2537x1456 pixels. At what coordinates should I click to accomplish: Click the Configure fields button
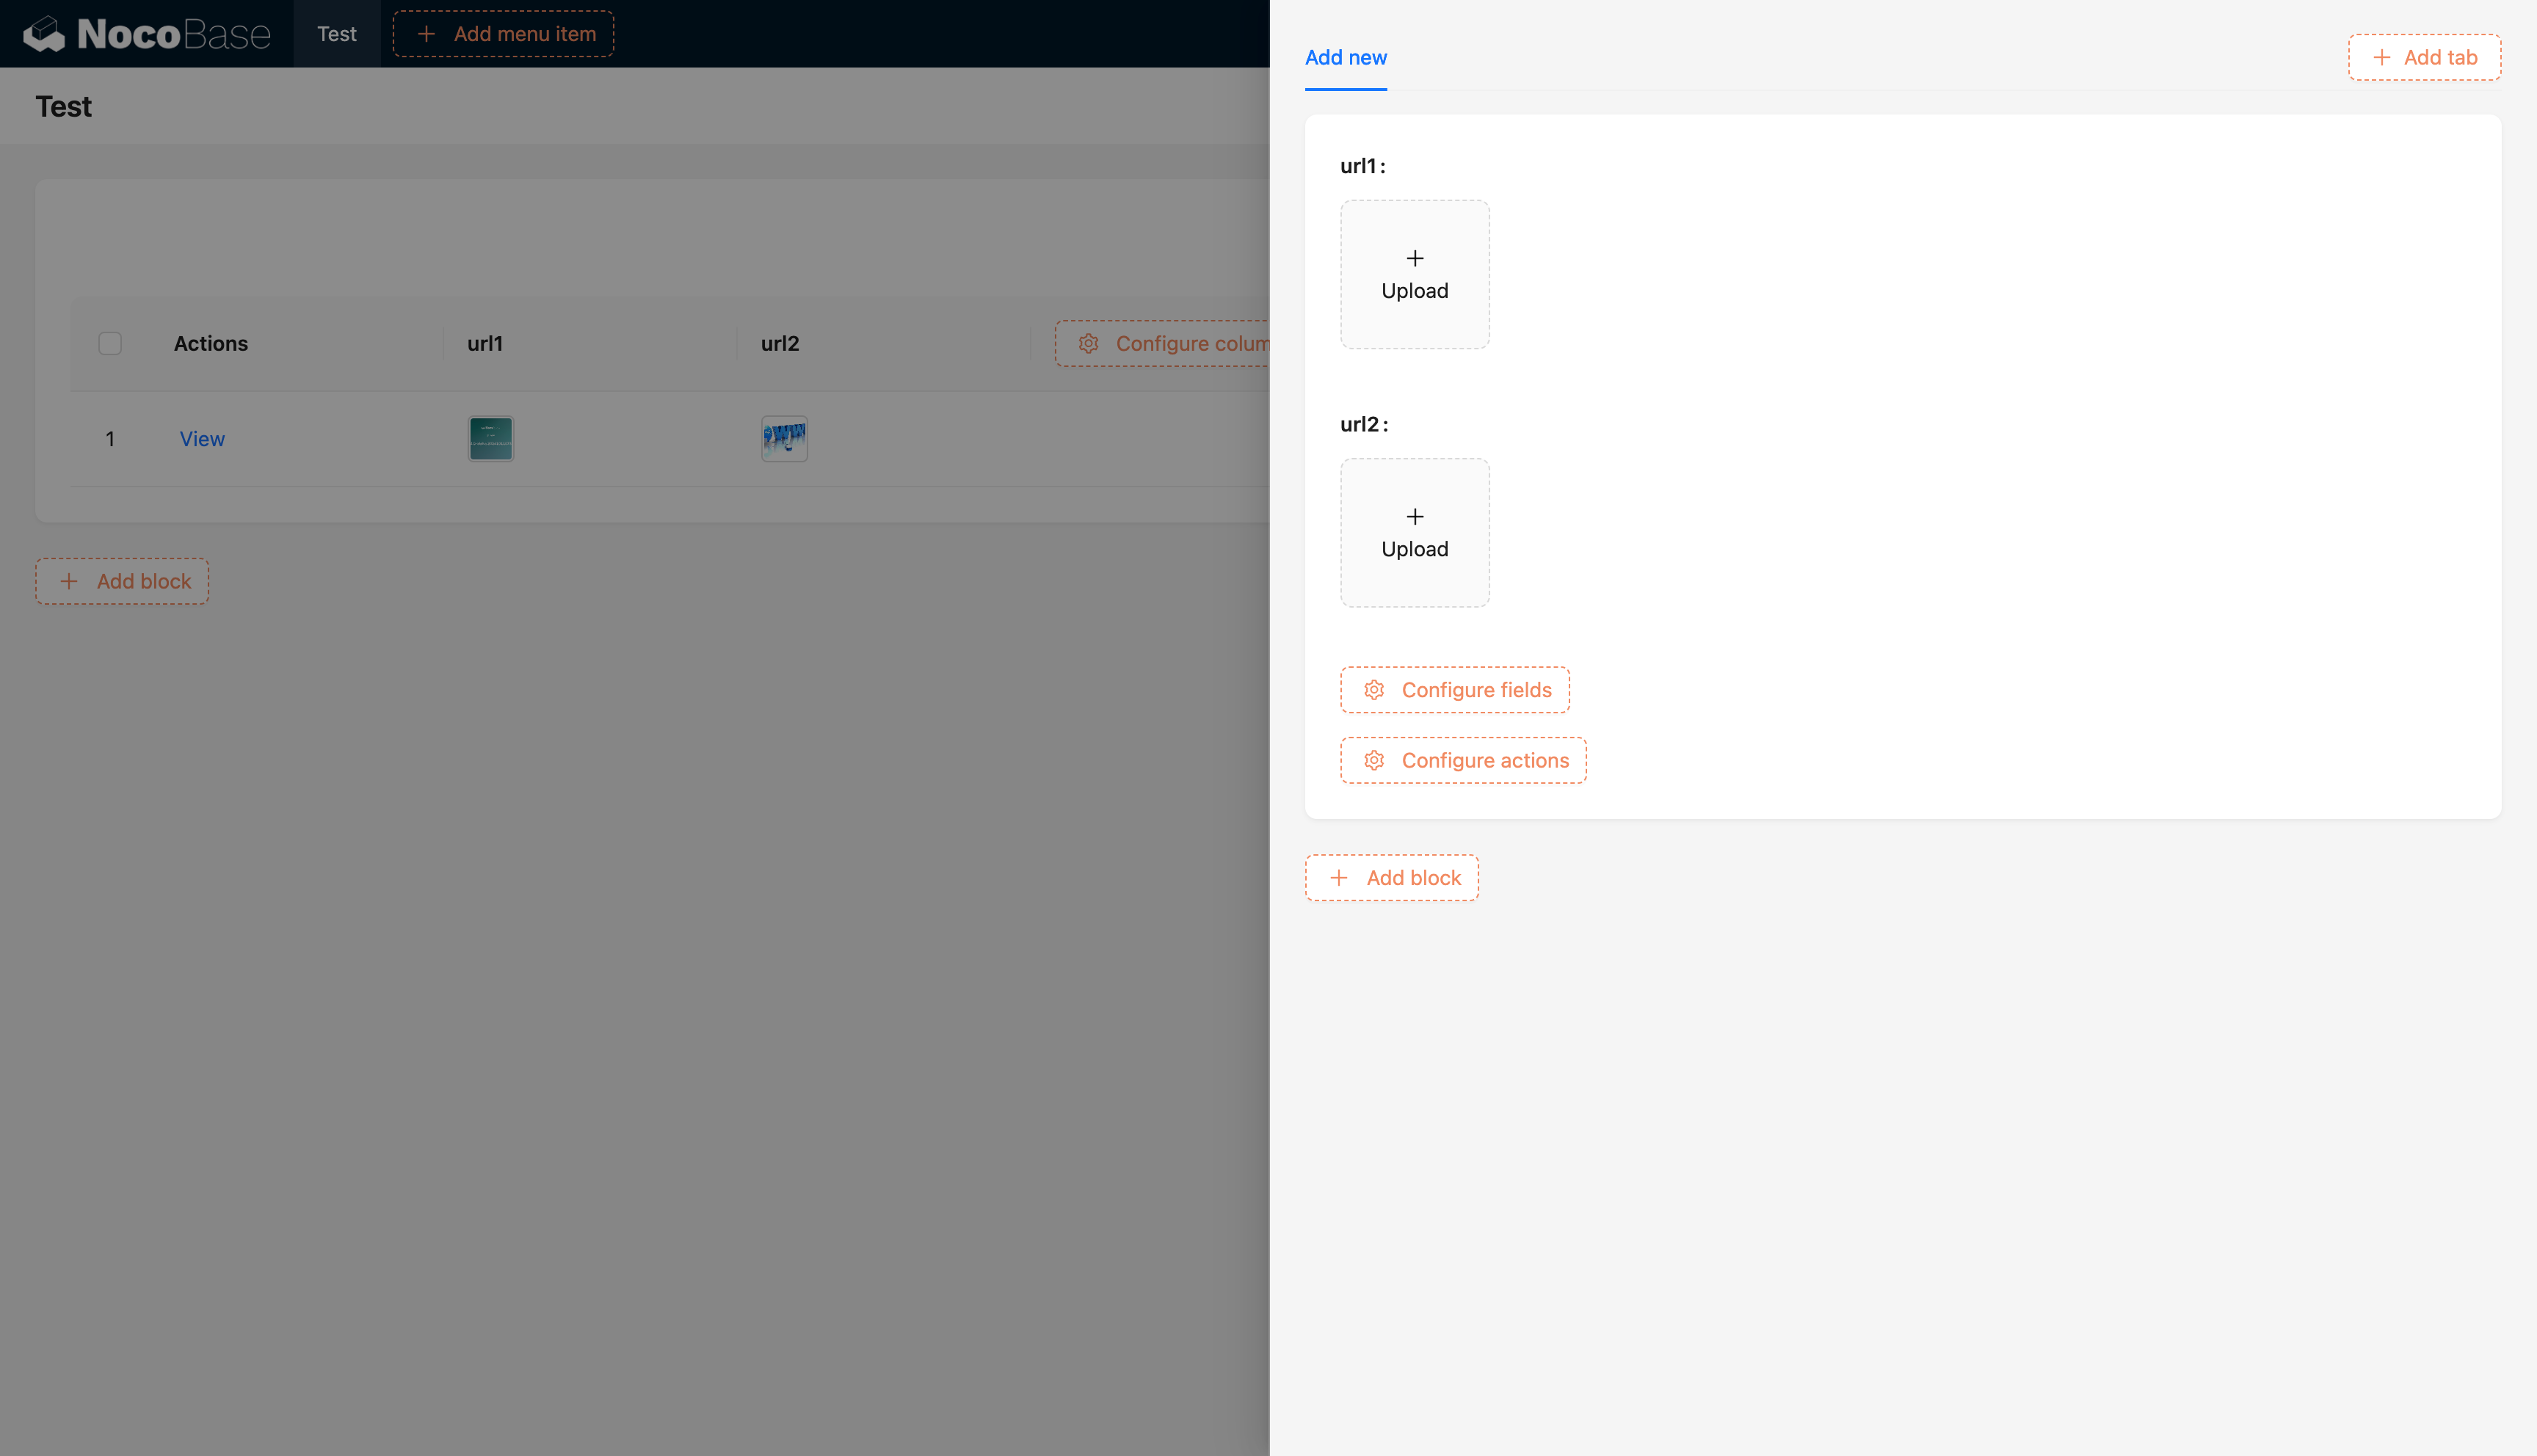coord(1455,690)
